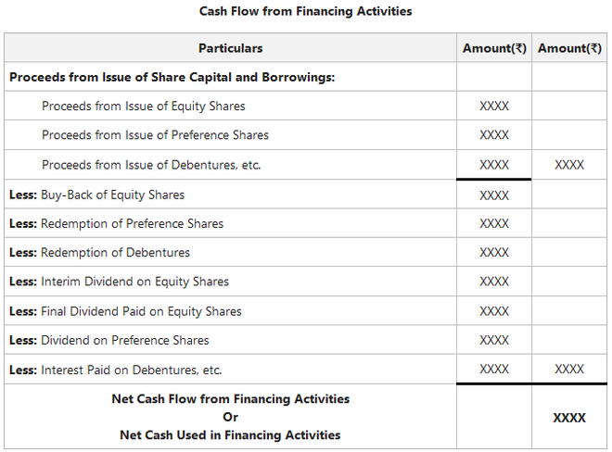
Task: Click the Proceeds from Issue of Equity Shares row
Action: pyautogui.click(x=143, y=107)
